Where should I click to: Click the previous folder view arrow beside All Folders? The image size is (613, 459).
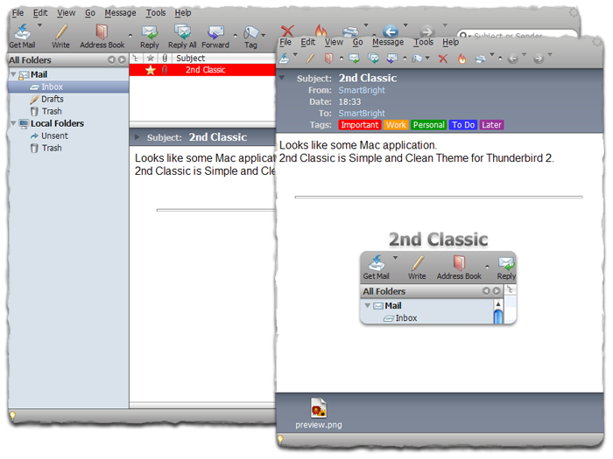(x=112, y=59)
